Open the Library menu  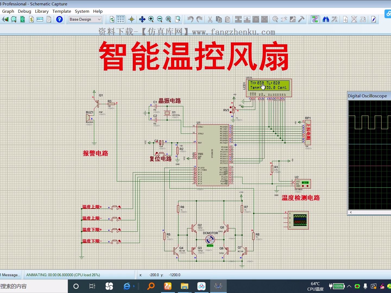coord(42,11)
